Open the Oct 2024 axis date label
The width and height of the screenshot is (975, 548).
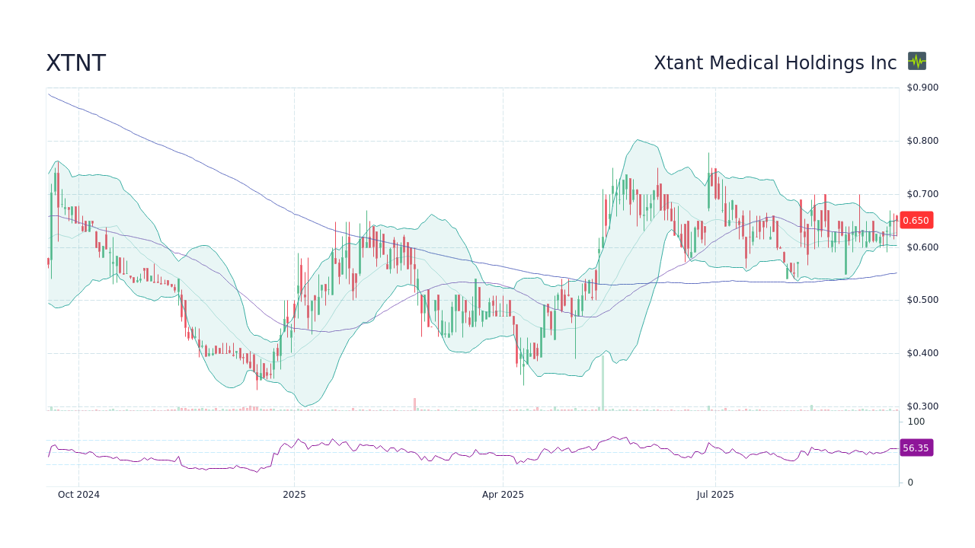[x=78, y=495]
